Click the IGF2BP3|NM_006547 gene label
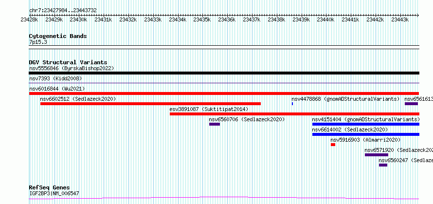 pyautogui.click(x=54, y=193)
